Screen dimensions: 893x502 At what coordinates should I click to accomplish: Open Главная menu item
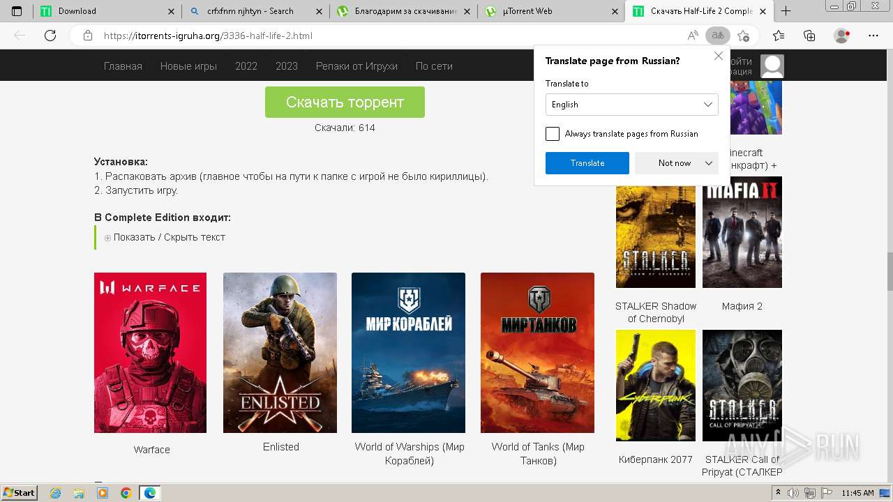point(123,66)
